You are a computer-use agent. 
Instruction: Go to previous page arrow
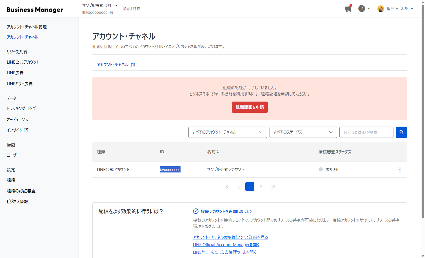[x=239, y=187]
